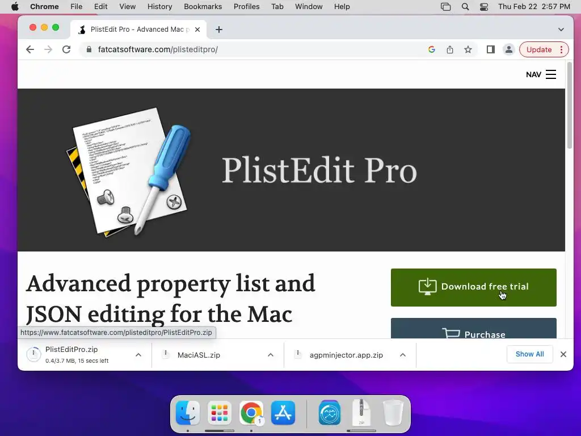Close the downloads bar
This screenshot has height=436, width=581.
(x=563, y=354)
